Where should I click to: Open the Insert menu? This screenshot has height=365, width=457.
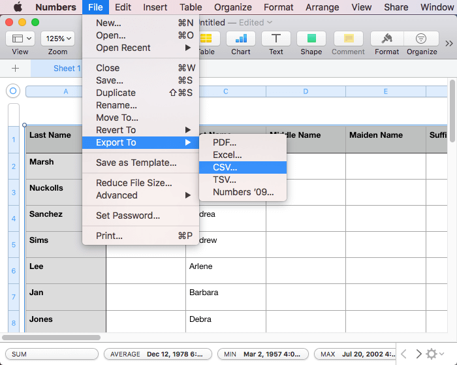pyautogui.click(x=155, y=7)
